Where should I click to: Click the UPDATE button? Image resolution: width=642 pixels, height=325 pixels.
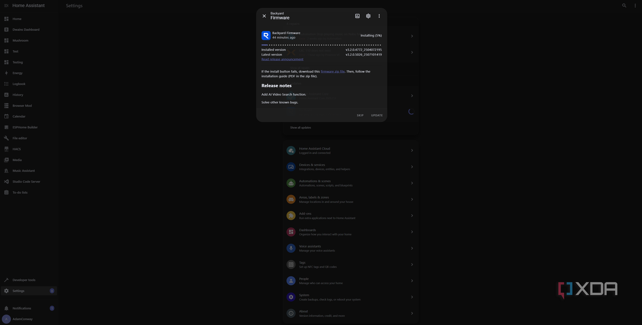pyautogui.click(x=377, y=115)
